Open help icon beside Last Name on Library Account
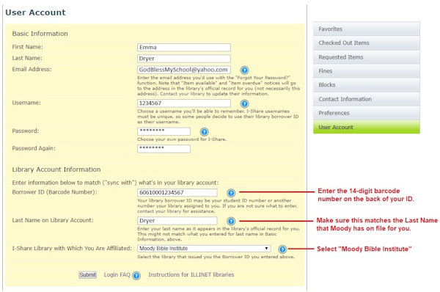The image size is (440, 292). coord(231,222)
